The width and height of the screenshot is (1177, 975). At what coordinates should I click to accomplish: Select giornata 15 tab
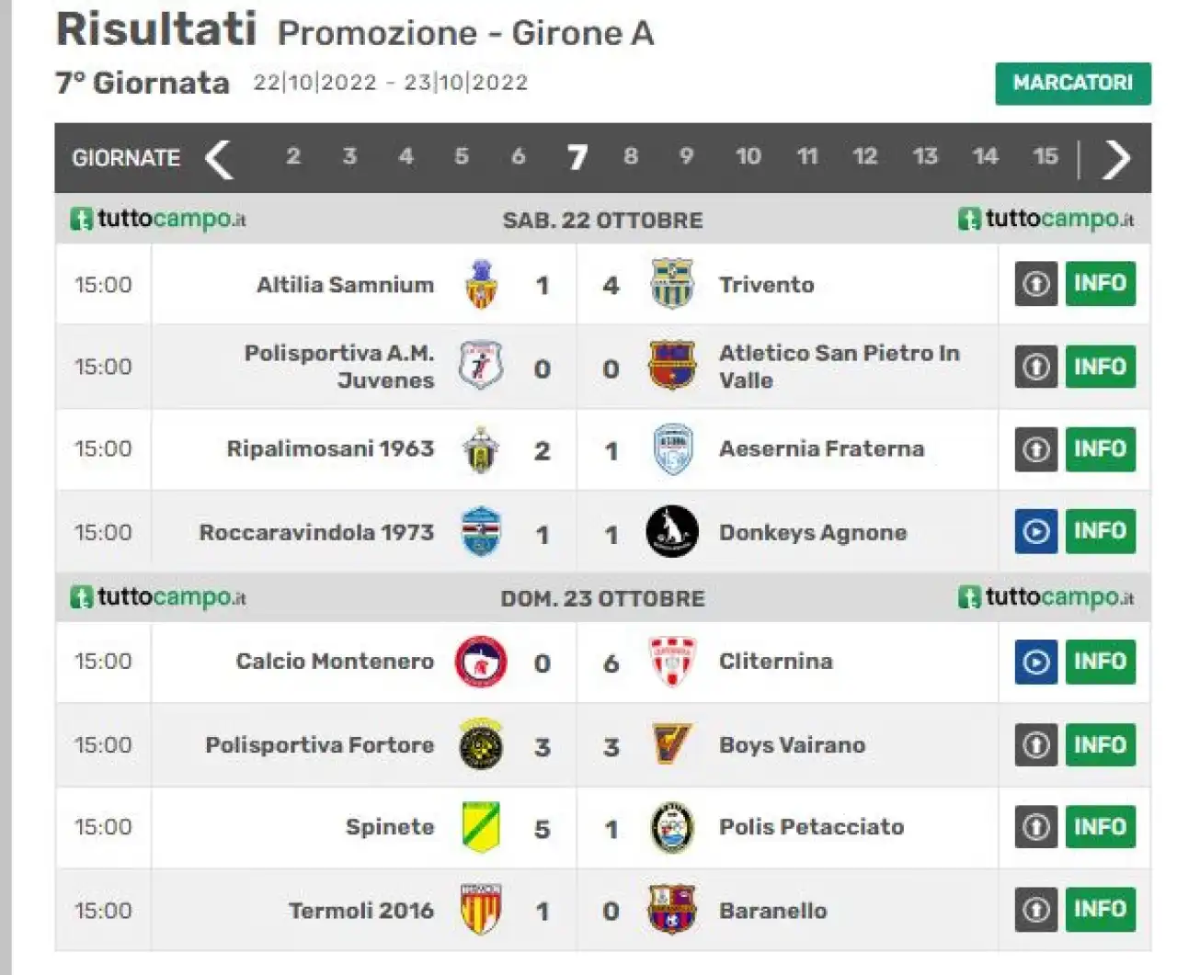[1046, 156]
